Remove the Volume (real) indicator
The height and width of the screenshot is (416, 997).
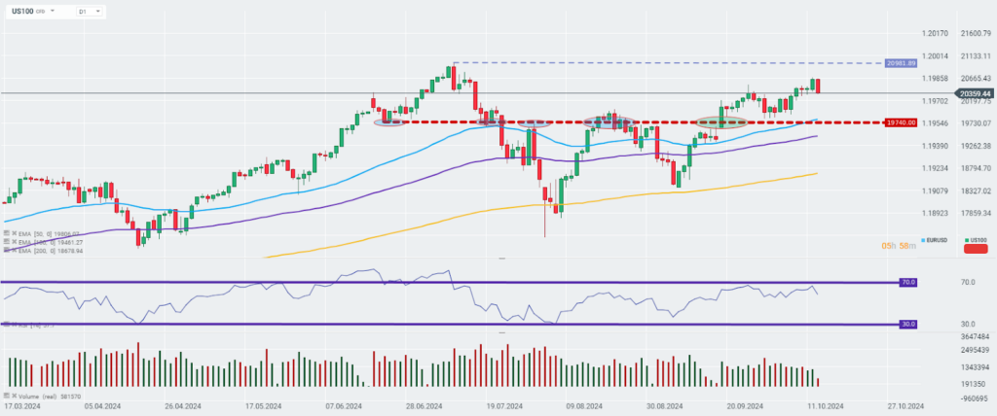coord(14,397)
